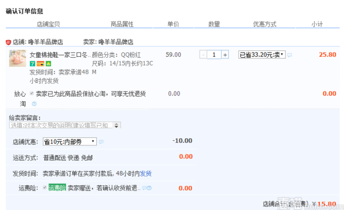
Task: Decrease quantity with the minus button
Action: [x=203, y=54]
